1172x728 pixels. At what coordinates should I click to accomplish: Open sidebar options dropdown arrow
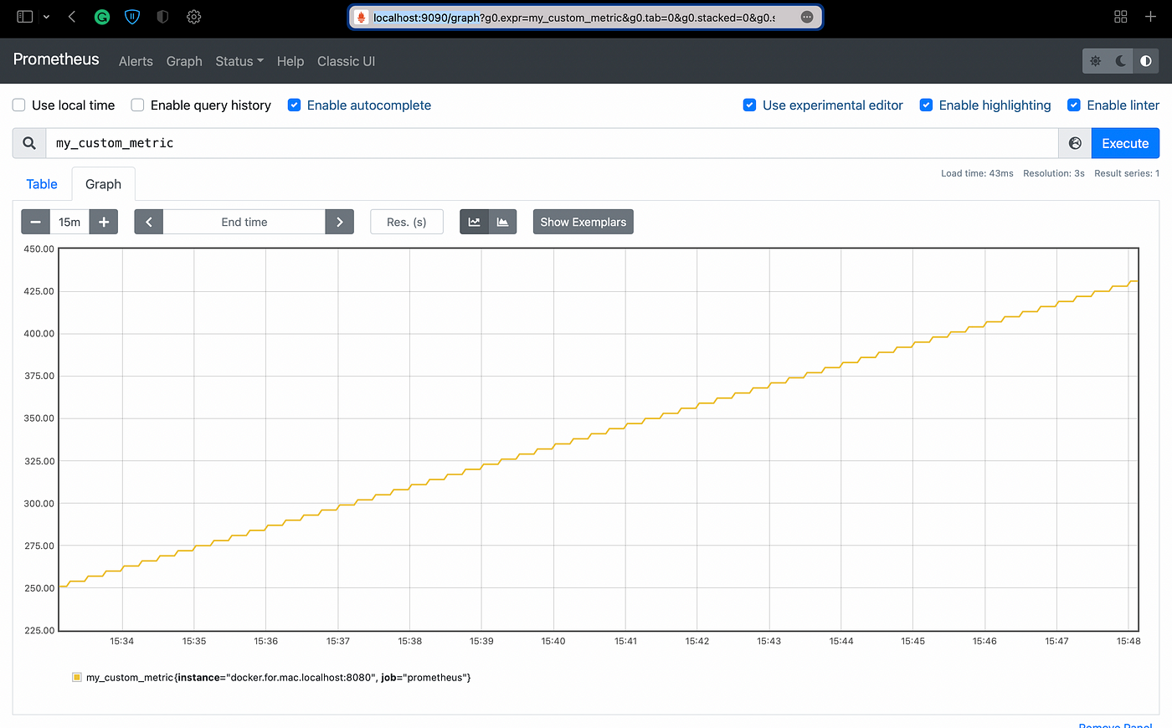coord(46,17)
